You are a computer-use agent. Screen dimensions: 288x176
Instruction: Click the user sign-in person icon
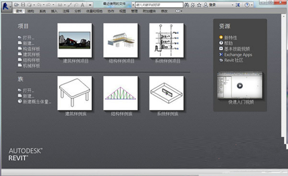206,5
